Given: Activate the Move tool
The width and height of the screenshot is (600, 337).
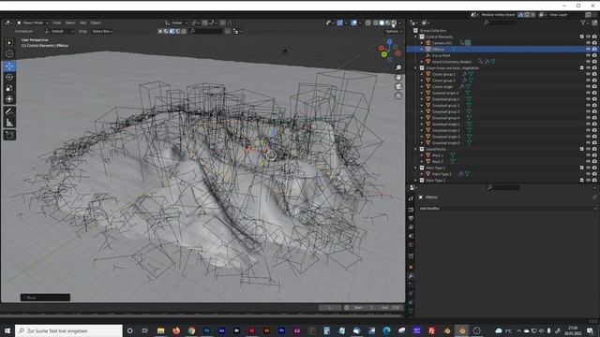Looking at the screenshot, I should click(9, 66).
